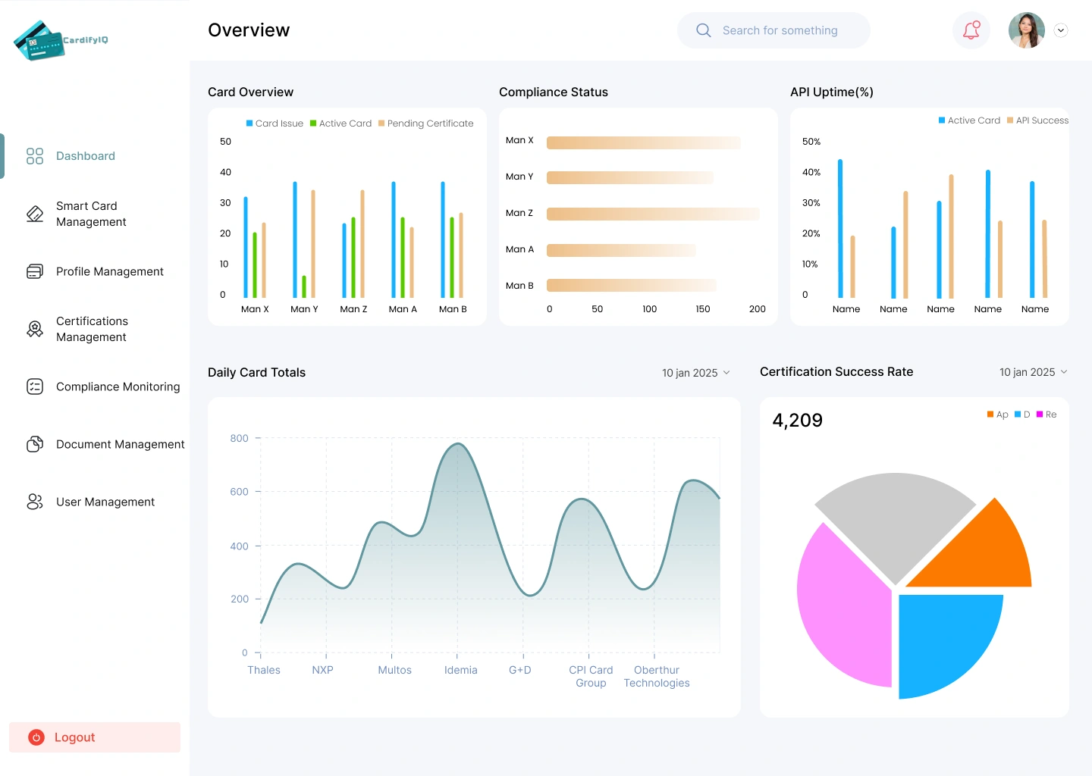Screen dimensions: 1092x776
Task: Click the Overview page title
Action: click(249, 30)
